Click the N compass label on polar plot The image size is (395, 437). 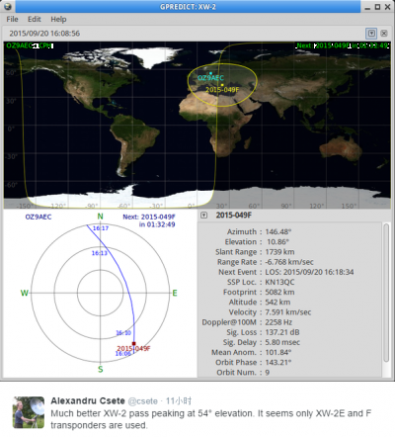click(100, 217)
